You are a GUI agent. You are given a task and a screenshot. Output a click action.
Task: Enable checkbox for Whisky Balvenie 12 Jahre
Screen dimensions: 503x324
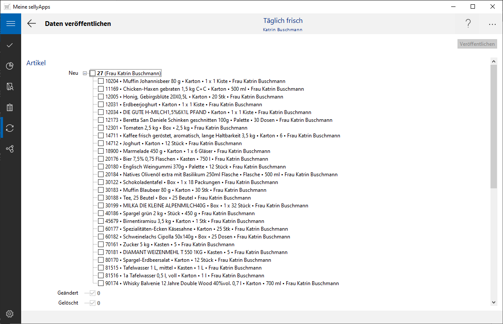coord(101,283)
